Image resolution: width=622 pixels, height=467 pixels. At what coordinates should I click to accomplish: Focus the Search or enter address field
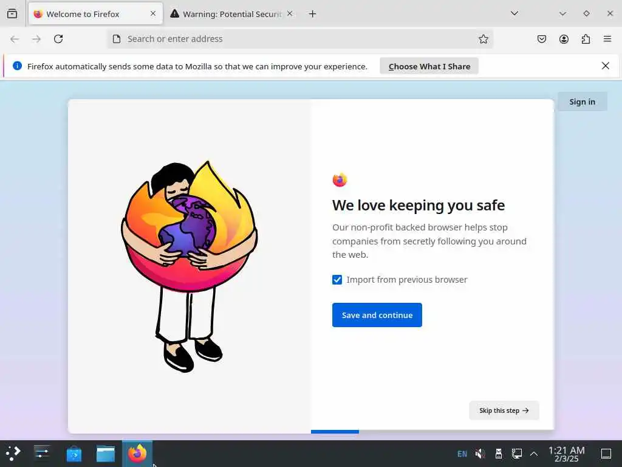pos(300,39)
